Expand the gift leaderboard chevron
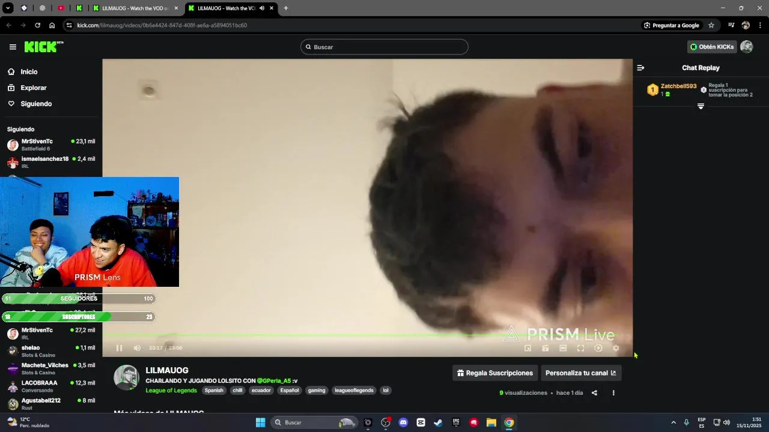Viewport: 769px width, 432px height. pos(701,106)
